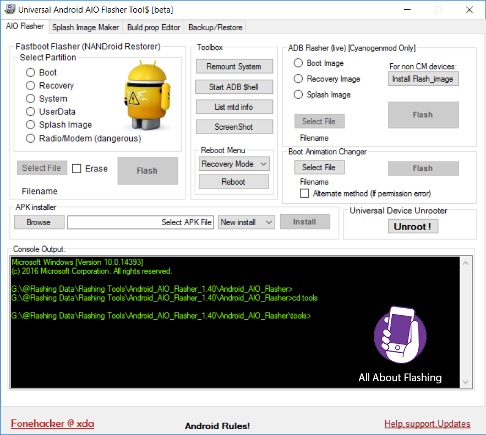
Task: Open the New install dropdown
Action: pos(246,222)
